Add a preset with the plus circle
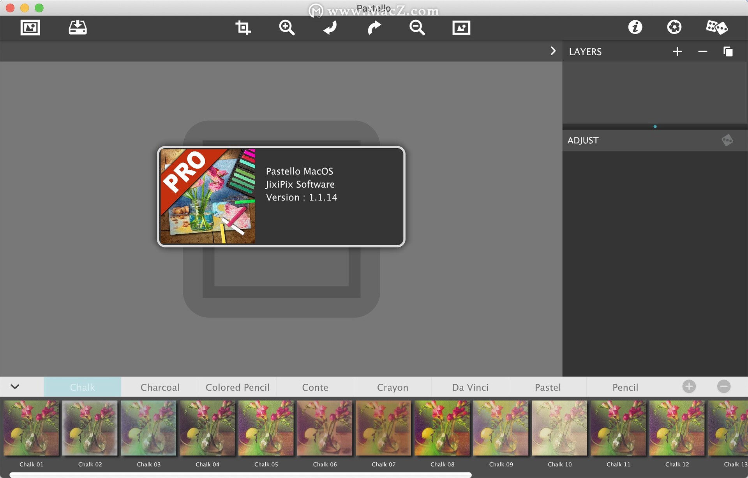 (x=689, y=387)
